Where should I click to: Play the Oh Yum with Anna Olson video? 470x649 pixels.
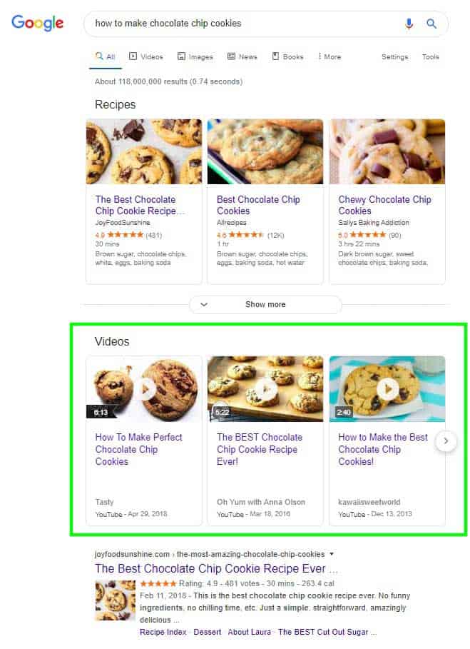265,388
